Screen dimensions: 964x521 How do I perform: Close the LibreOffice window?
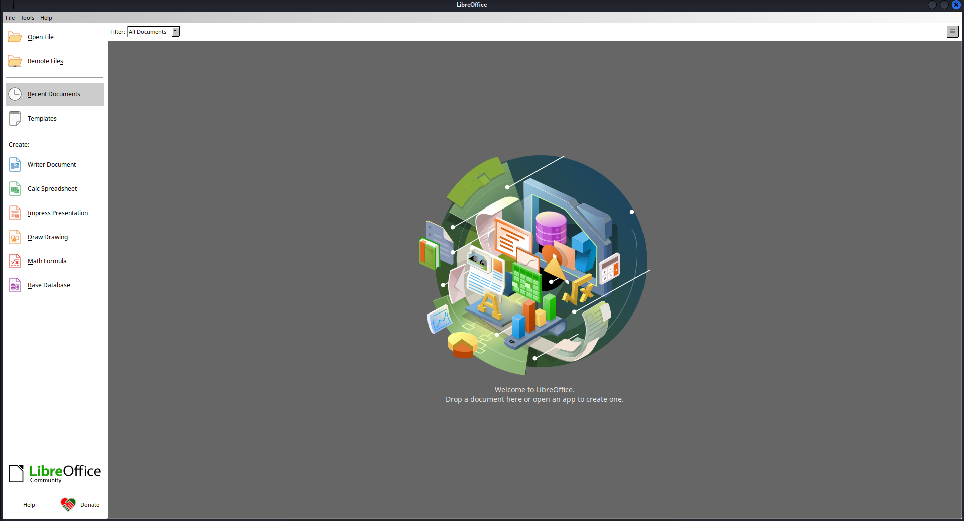pyautogui.click(x=956, y=5)
